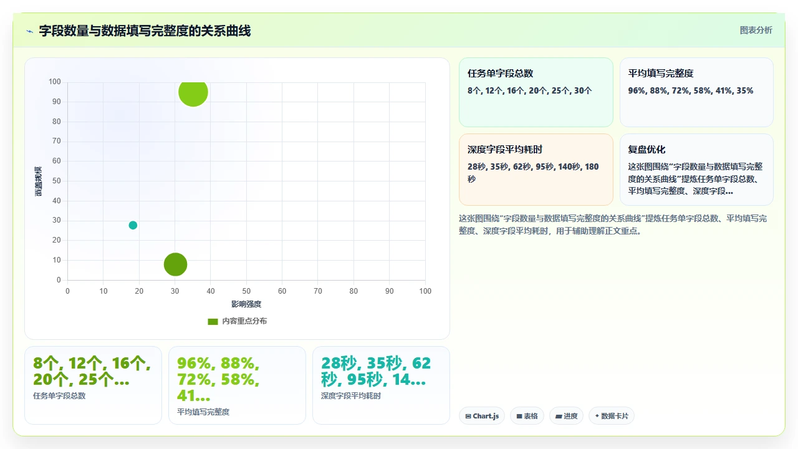798x449 pixels.
Task: Open the 平均填写完整度 info card title
Action: coord(661,74)
